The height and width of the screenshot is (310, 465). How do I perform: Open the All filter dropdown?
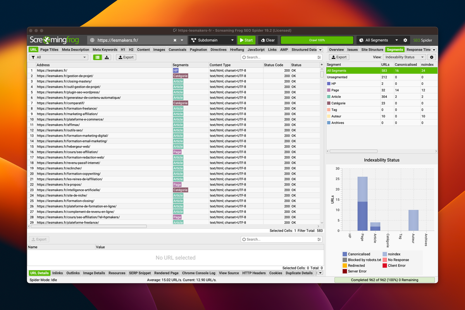(59, 57)
